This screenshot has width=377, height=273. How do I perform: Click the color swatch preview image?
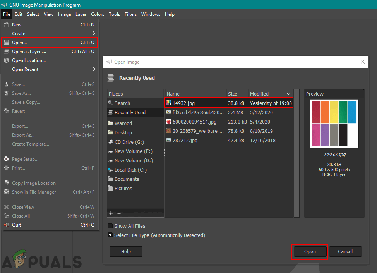[x=334, y=124]
